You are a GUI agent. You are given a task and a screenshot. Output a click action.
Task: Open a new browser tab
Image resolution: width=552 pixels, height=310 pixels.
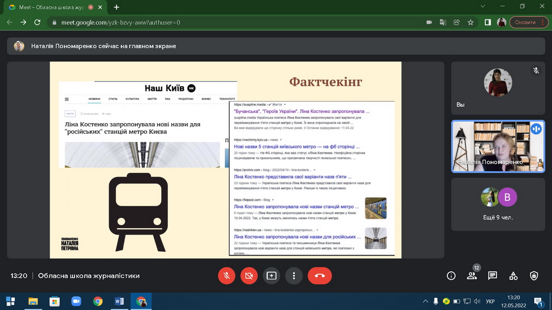[x=116, y=7]
